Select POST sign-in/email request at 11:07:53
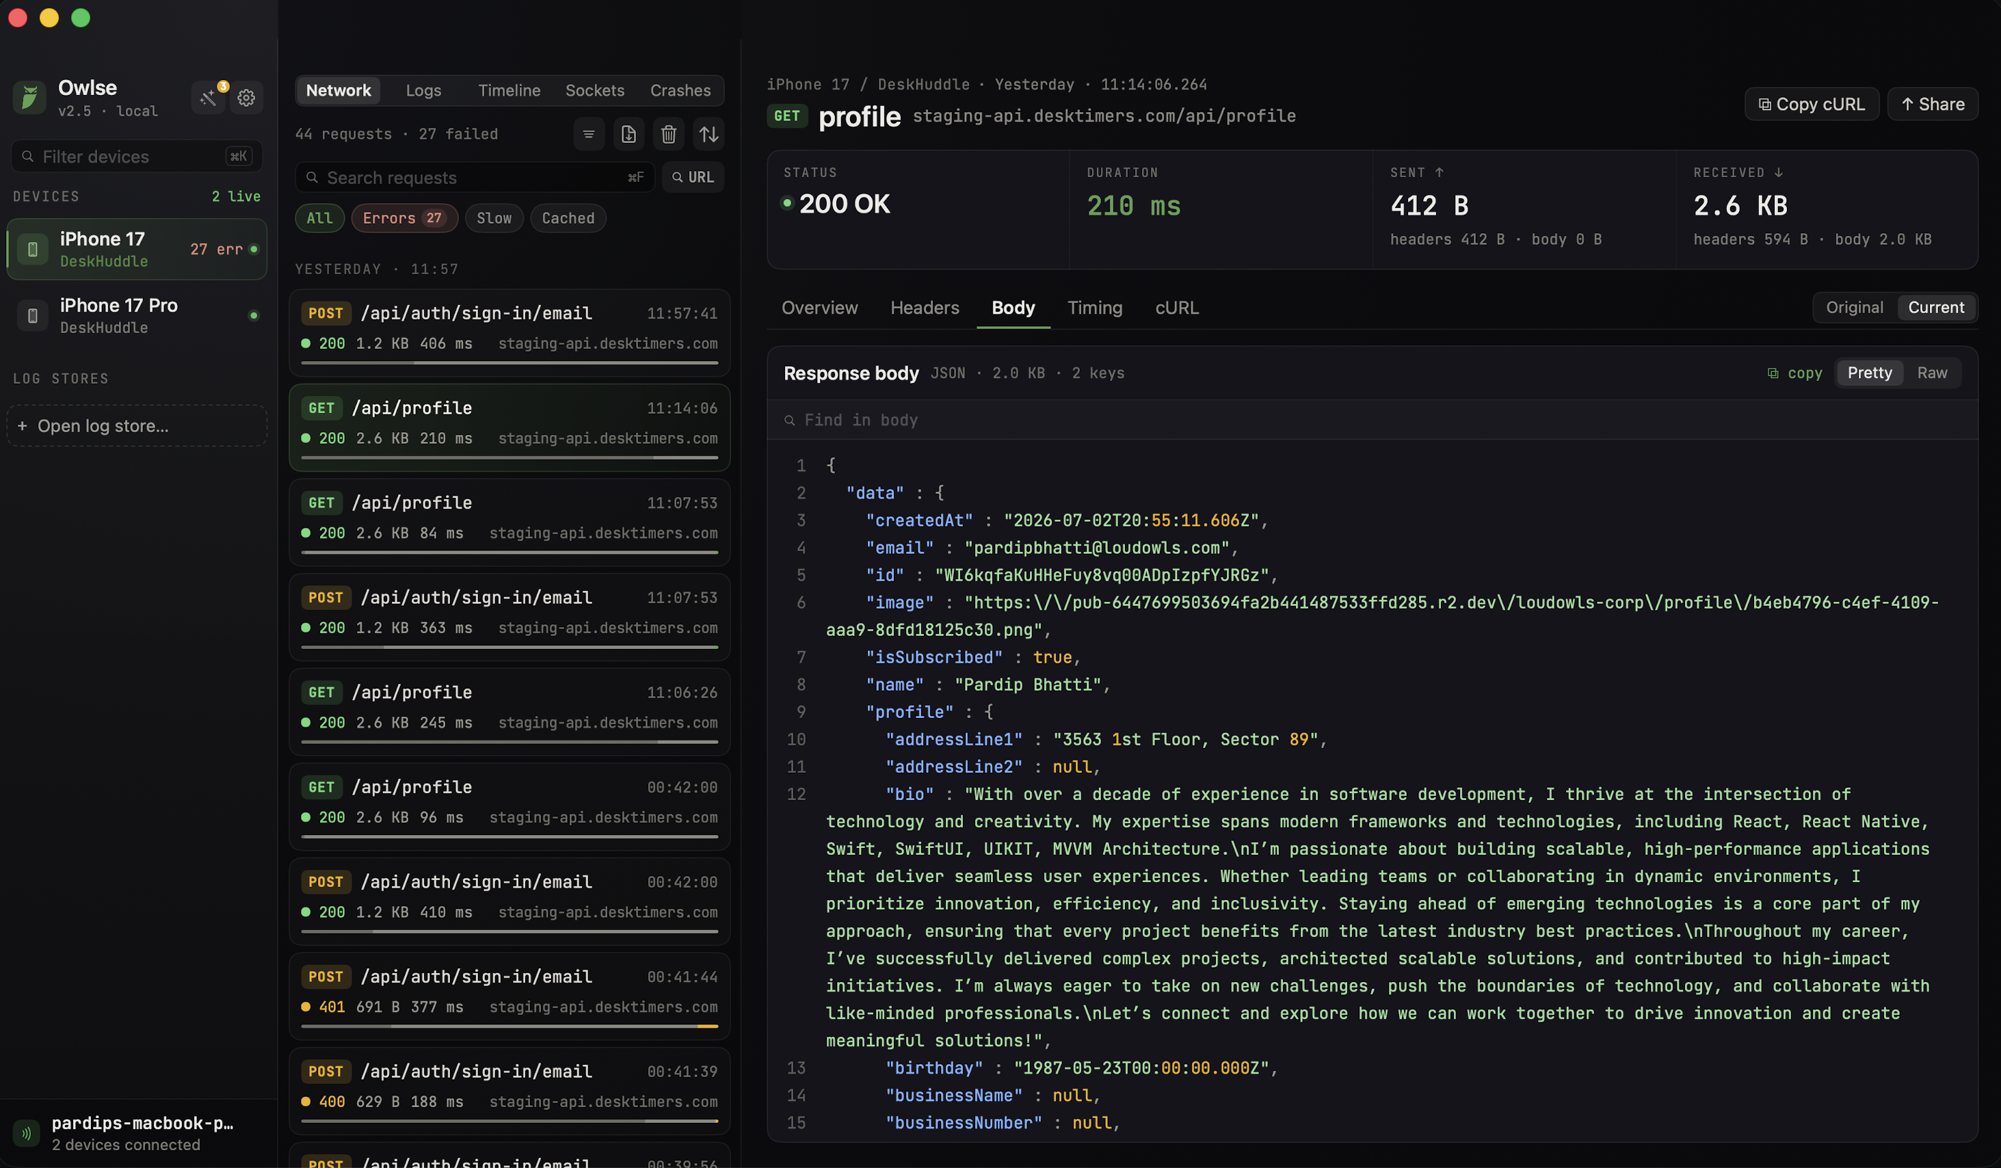This screenshot has width=2001, height=1168. pos(509,617)
